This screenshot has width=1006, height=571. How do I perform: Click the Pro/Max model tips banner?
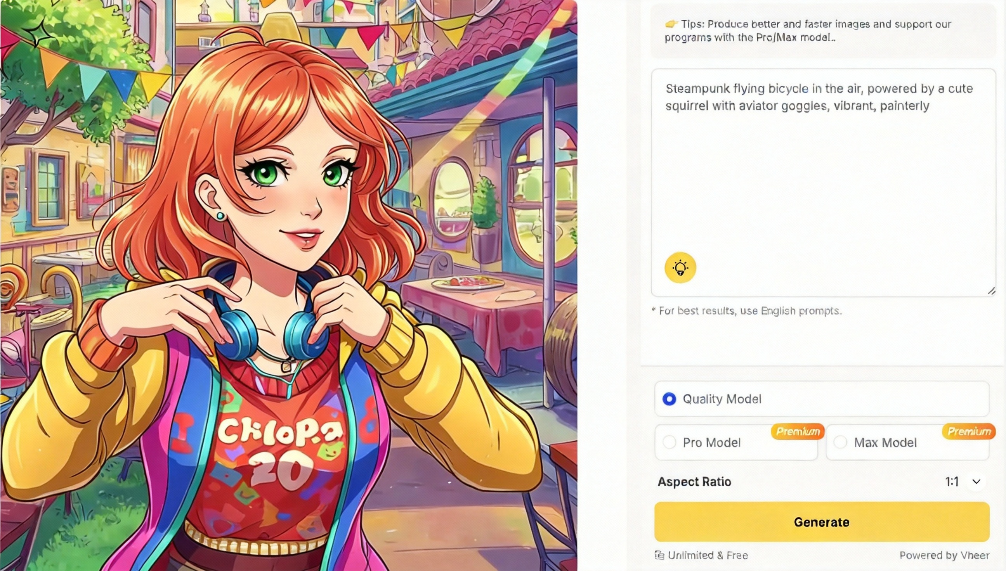pos(823,31)
